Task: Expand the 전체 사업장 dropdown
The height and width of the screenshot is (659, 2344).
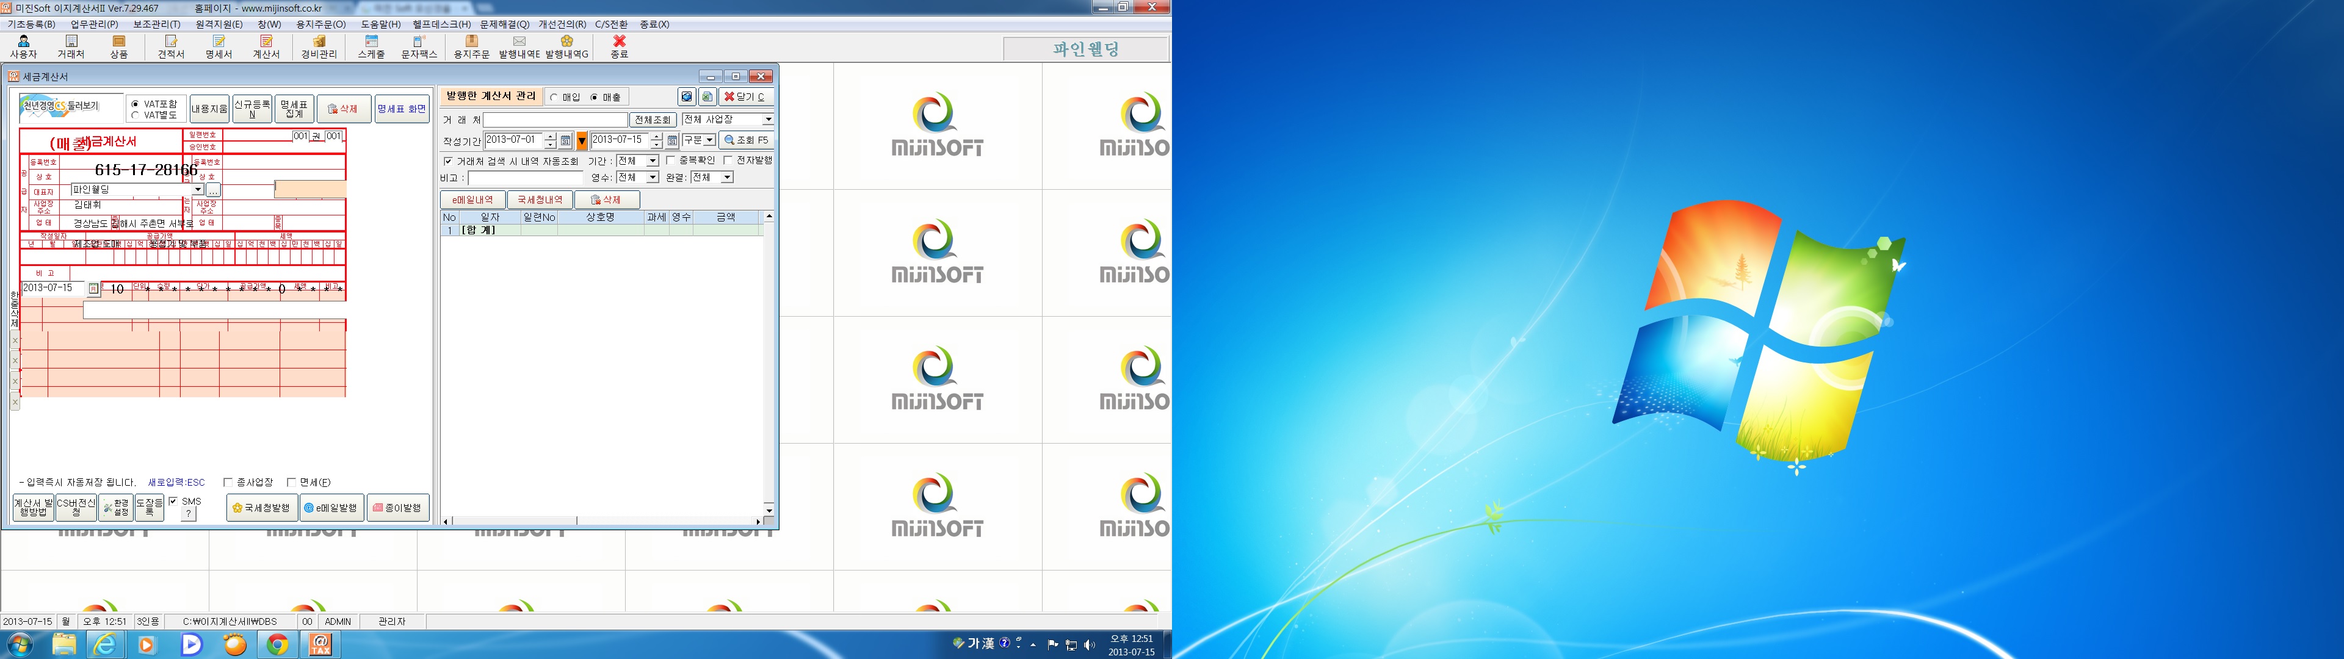Action: [x=768, y=119]
